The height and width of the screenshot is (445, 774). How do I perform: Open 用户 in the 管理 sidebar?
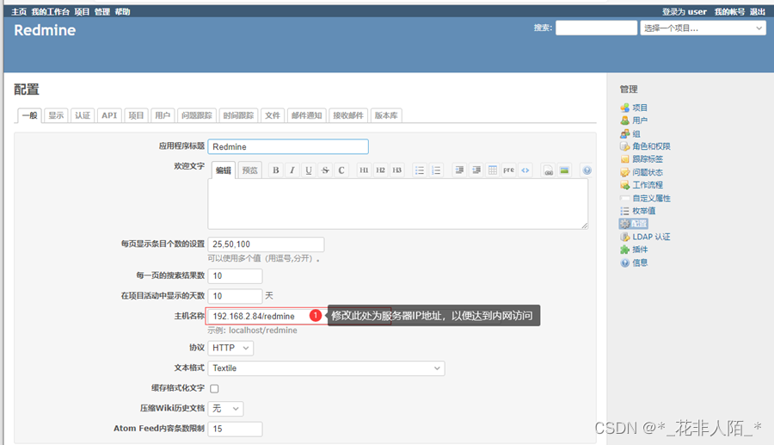(640, 121)
